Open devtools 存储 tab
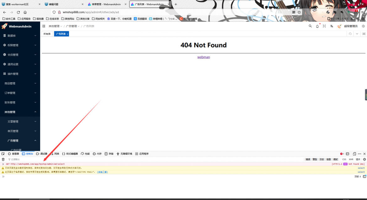Image resolution: width=367 pixels, height=200 pixels. pos(109,154)
